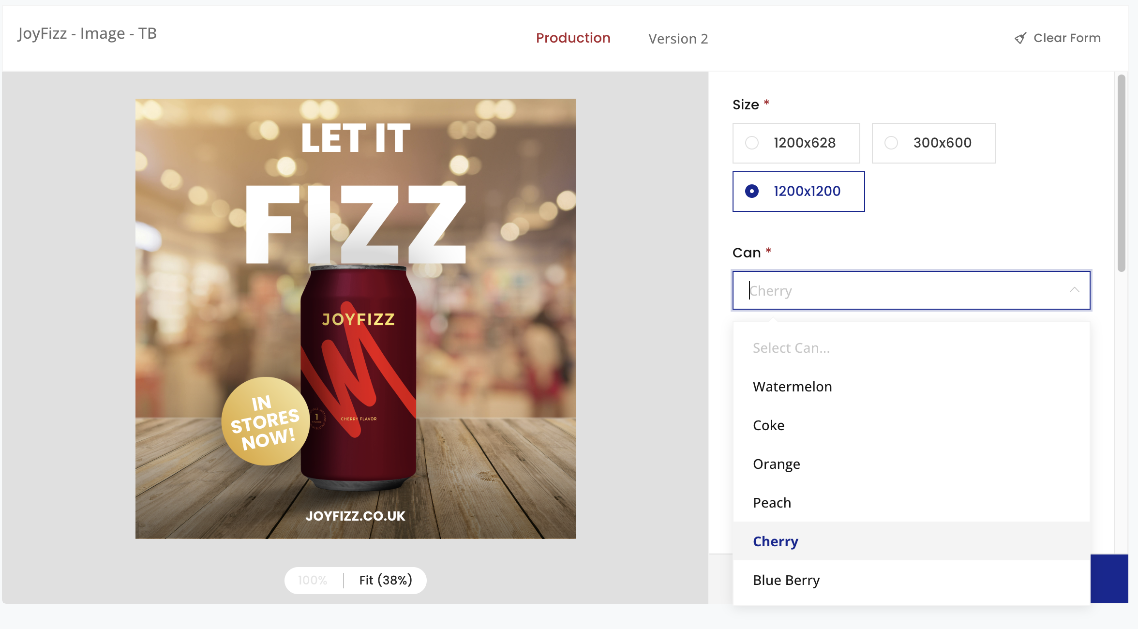Choose Cherry in the dropdown list
Screen dimensions: 1138x629
click(x=775, y=541)
